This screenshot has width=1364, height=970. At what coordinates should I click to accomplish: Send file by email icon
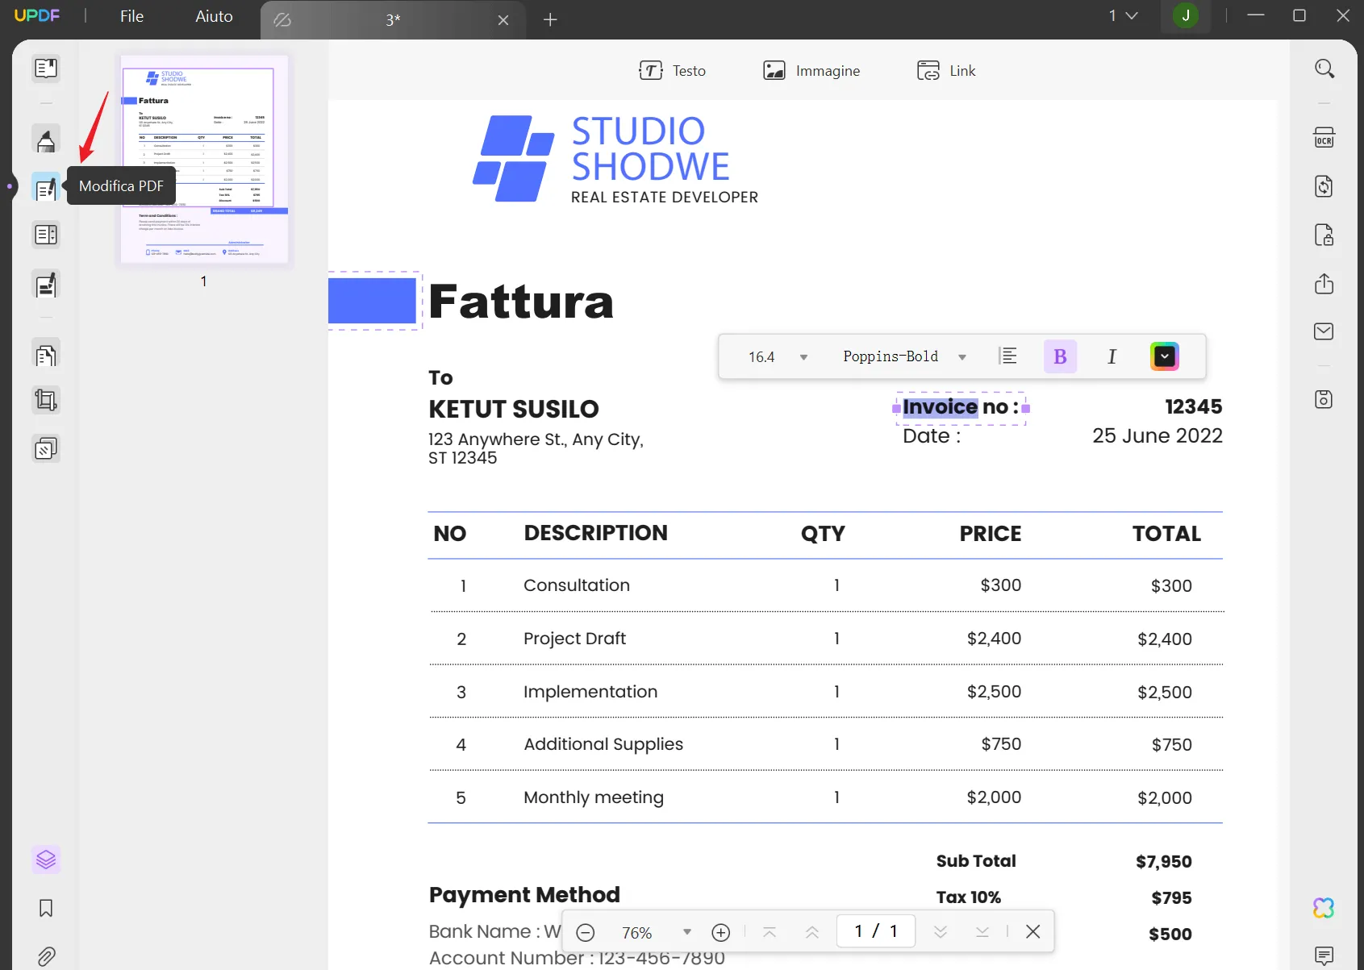point(1324,331)
